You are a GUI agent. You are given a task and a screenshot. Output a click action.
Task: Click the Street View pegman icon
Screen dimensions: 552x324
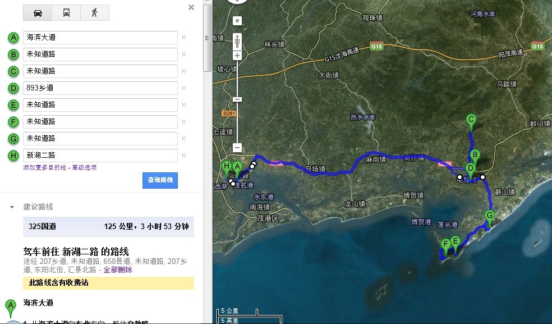pos(237,40)
